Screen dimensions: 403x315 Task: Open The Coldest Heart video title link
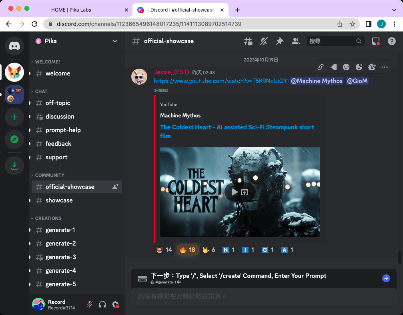[237, 131]
